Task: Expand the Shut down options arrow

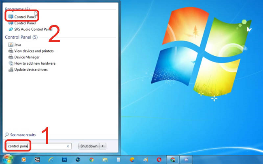Action: [103, 146]
